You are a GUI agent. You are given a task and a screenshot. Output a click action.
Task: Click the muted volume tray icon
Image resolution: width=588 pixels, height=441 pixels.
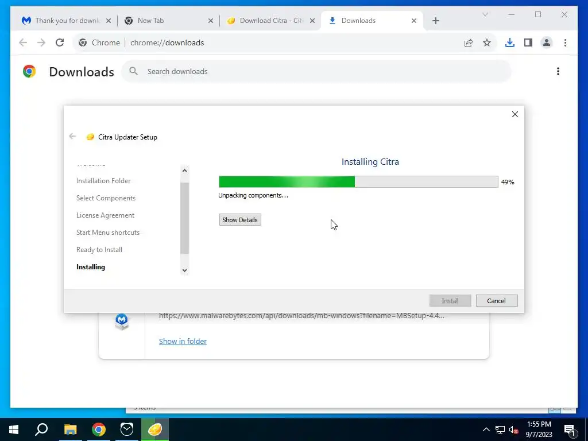(x=513, y=430)
